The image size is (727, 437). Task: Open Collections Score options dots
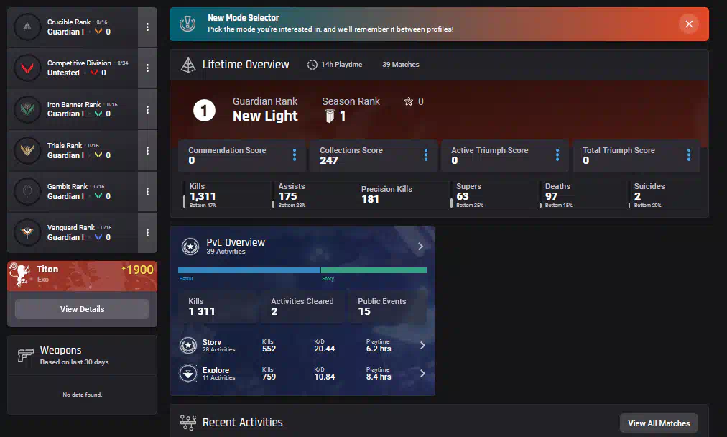425,155
